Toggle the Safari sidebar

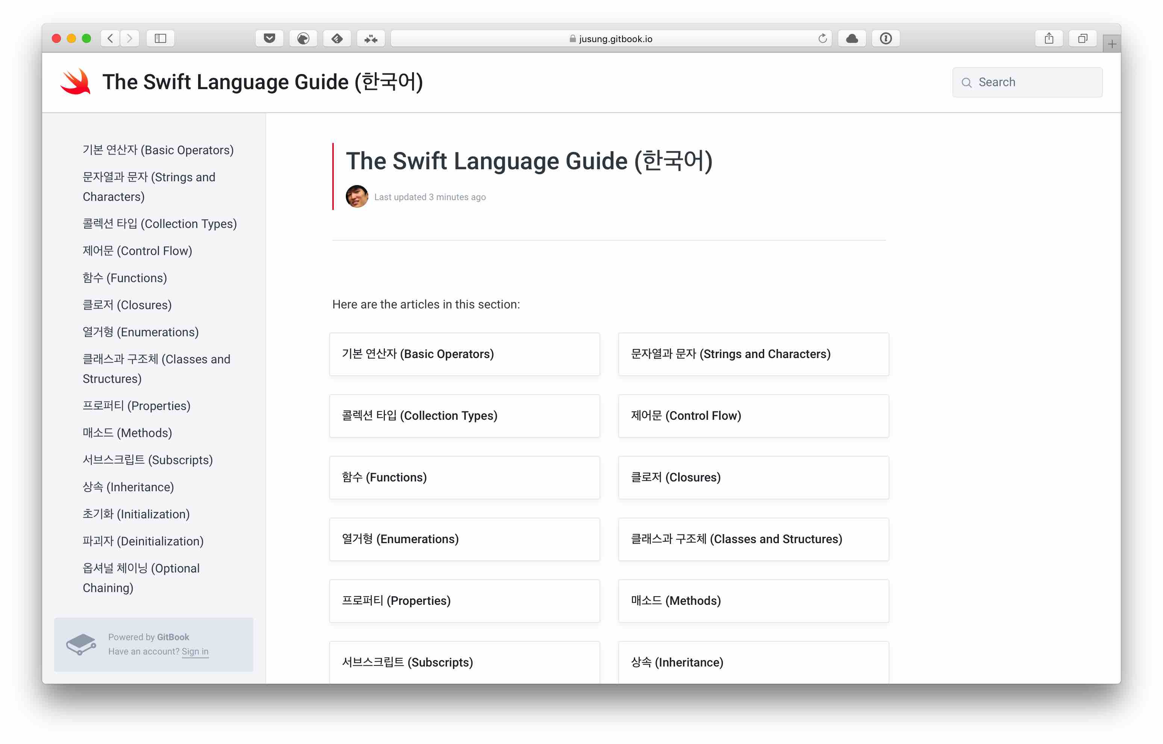tap(161, 38)
